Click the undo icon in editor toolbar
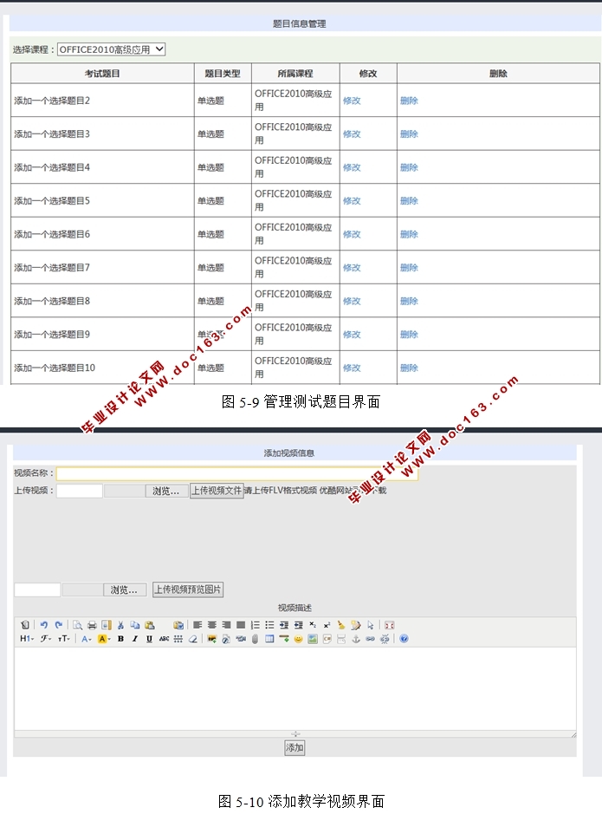The image size is (602, 814). (44, 625)
